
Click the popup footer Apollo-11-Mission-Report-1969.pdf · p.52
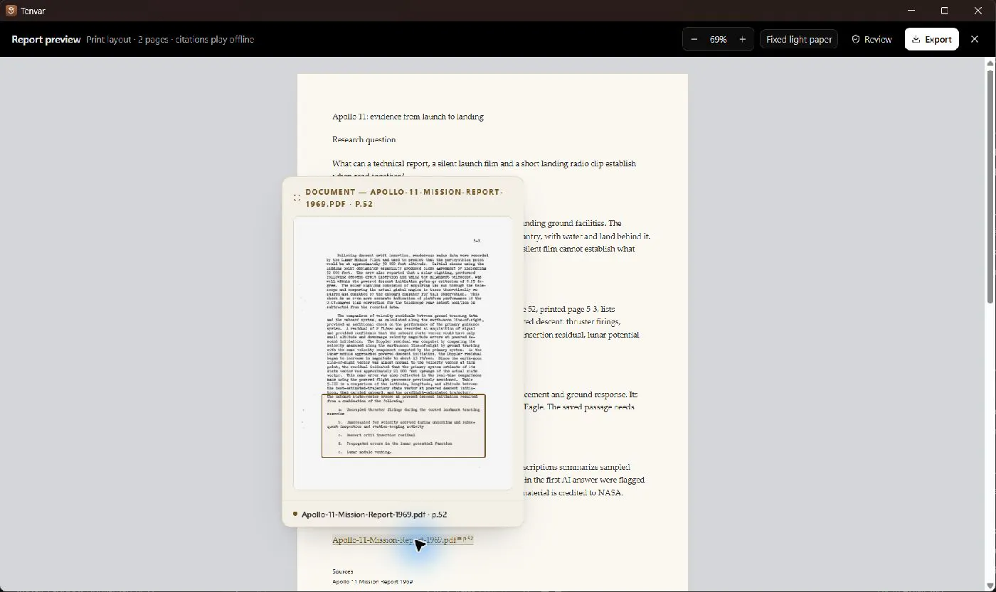point(373,515)
